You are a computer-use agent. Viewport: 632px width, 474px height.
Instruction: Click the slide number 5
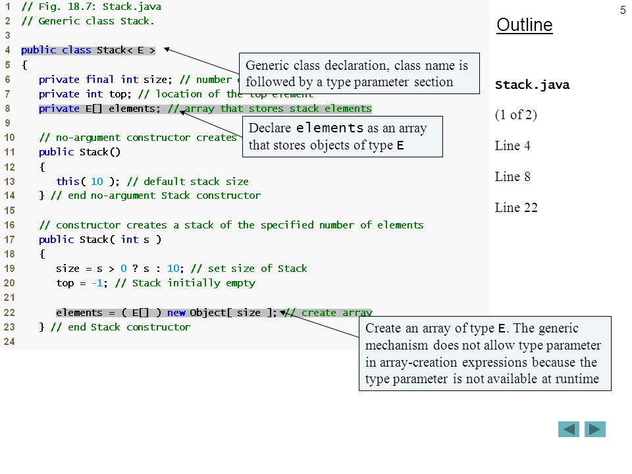pos(623,10)
